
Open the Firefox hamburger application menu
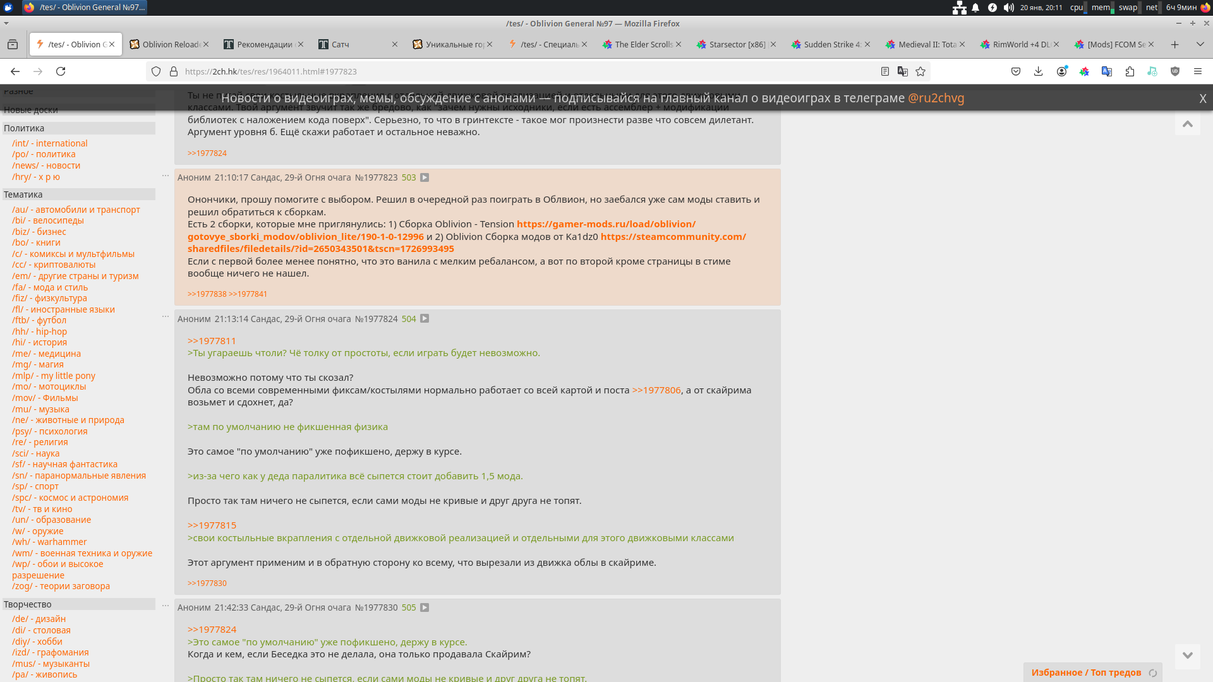pos(1198,71)
